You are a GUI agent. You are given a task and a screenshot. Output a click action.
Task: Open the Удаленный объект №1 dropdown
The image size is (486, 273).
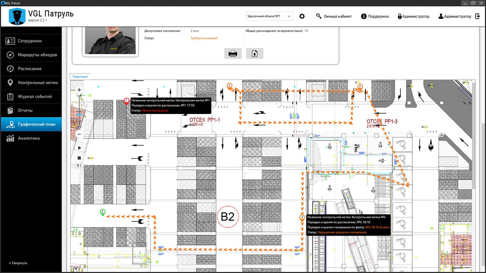(269, 16)
